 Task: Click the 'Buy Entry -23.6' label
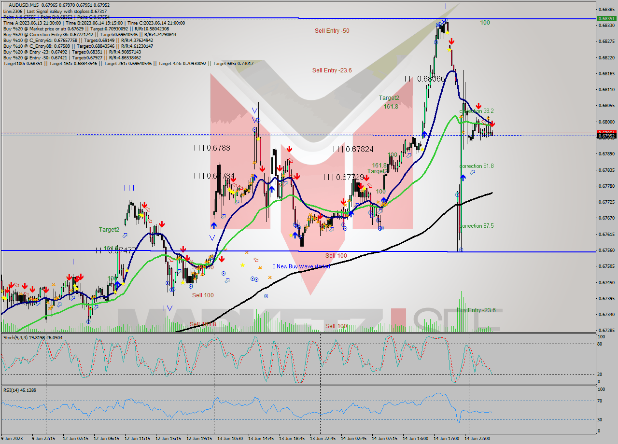(x=476, y=310)
